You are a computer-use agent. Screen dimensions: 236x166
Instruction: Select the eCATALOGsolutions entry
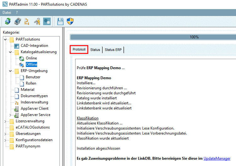pos(33,127)
